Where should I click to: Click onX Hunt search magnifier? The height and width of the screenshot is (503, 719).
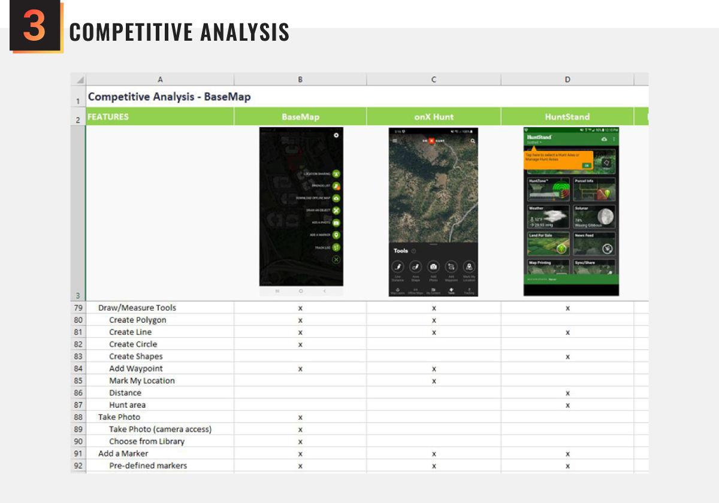pyautogui.click(x=473, y=141)
